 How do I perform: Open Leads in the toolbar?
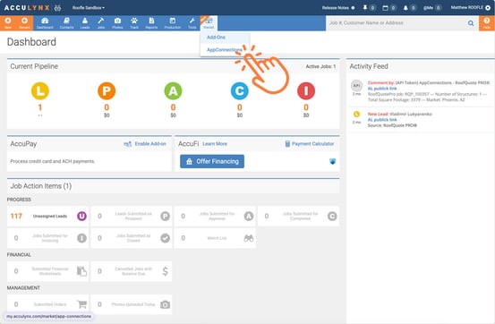(x=85, y=23)
